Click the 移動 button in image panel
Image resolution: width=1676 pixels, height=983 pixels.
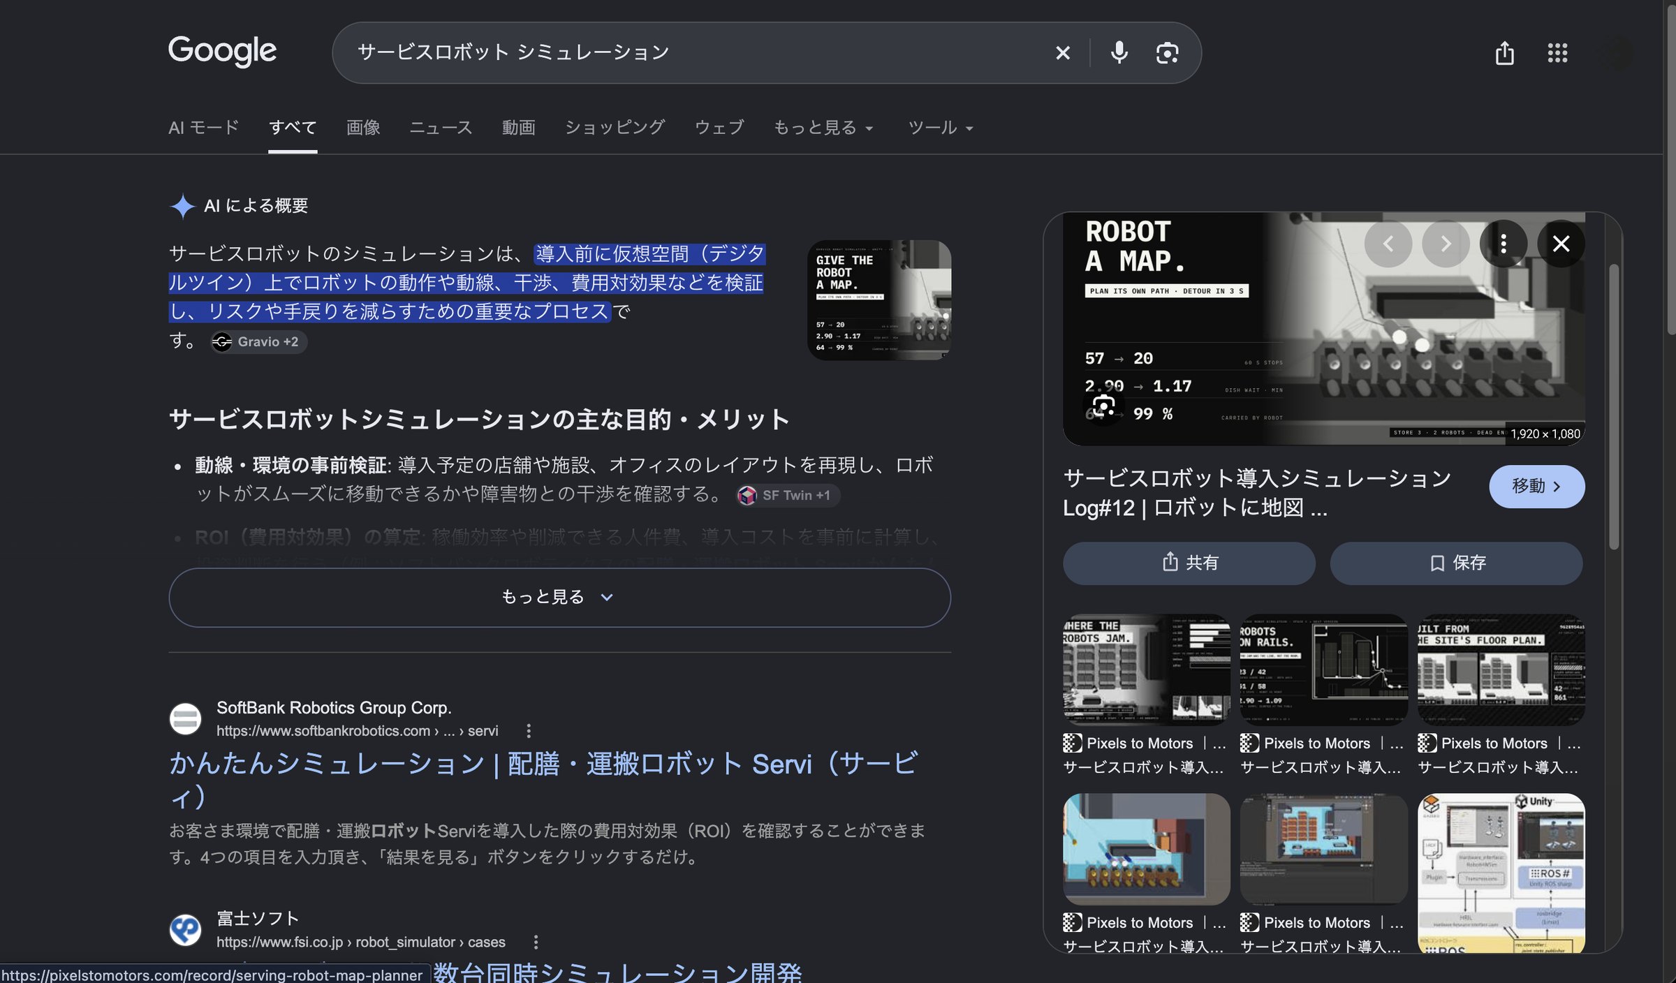1536,487
